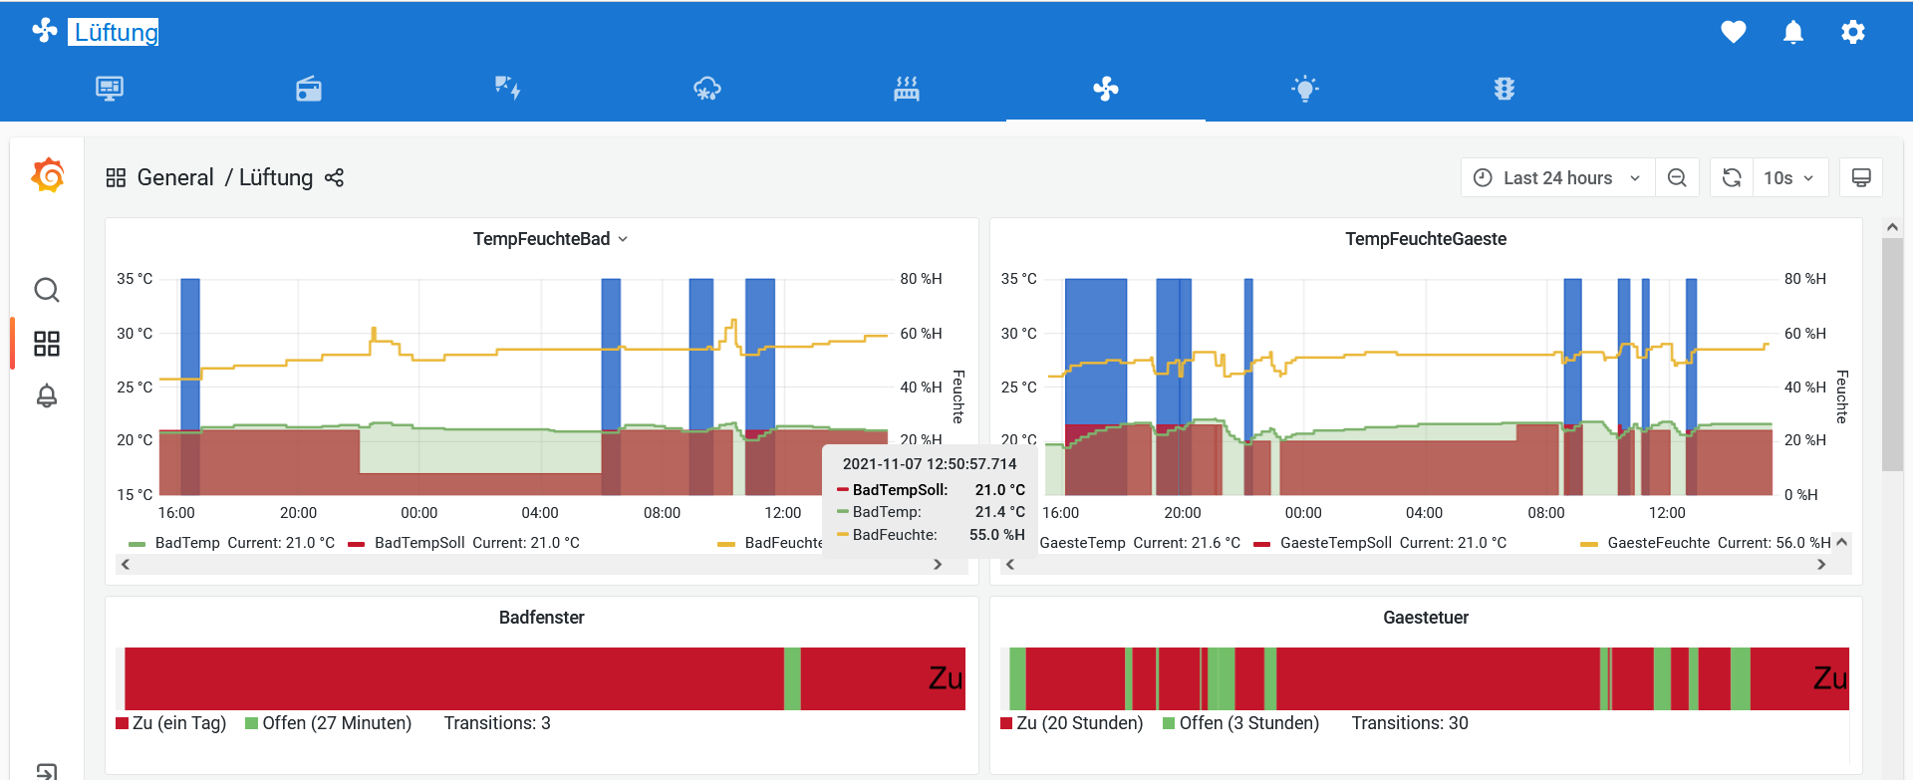Open the Badfenster panel title

(x=541, y=618)
